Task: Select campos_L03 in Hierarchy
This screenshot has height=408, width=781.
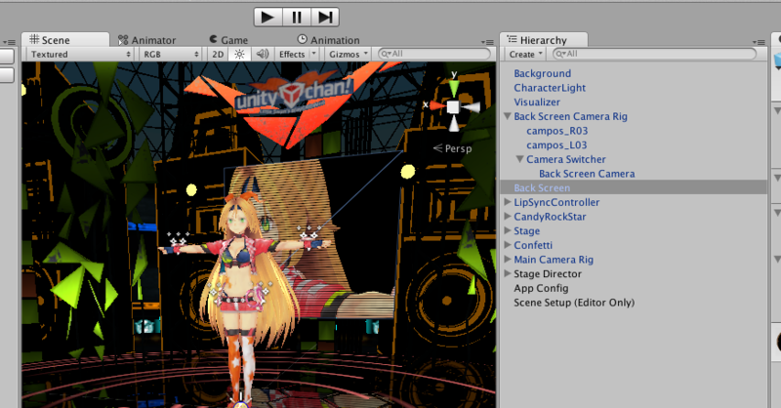Action: [x=556, y=145]
